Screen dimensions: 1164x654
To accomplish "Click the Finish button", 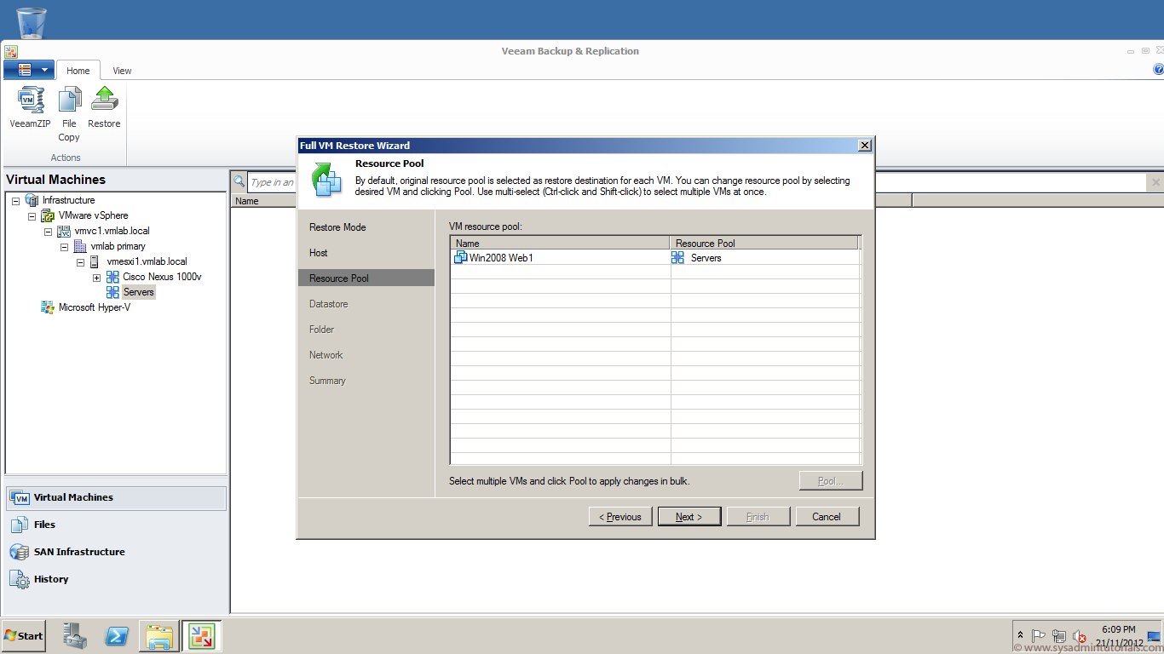I will click(758, 517).
